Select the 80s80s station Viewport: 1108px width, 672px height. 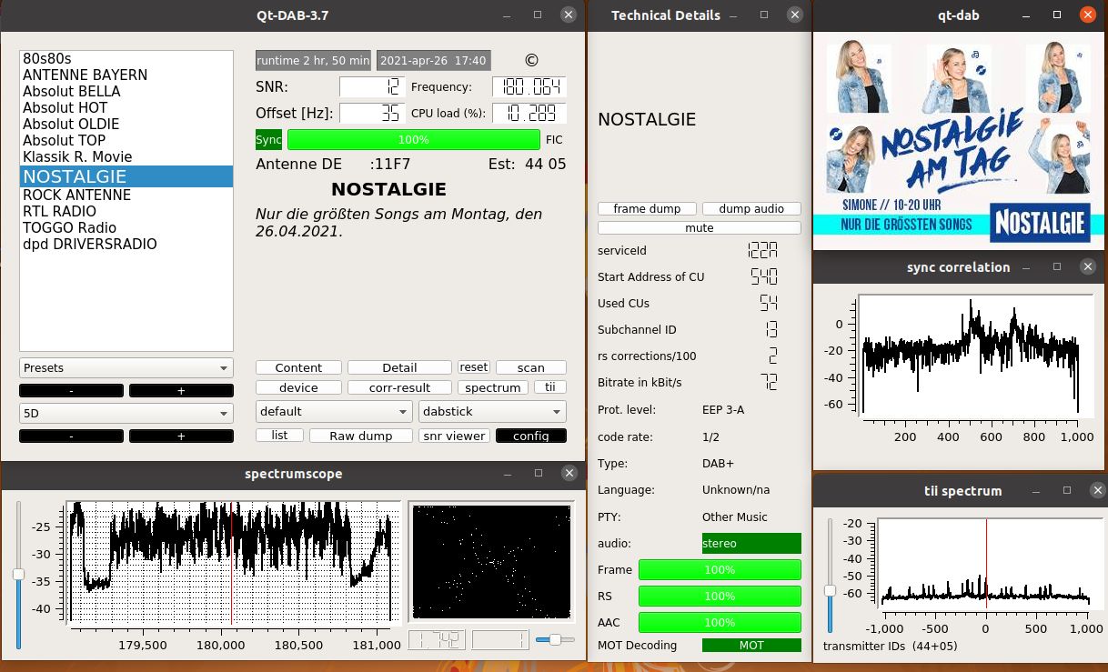click(x=126, y=59)
